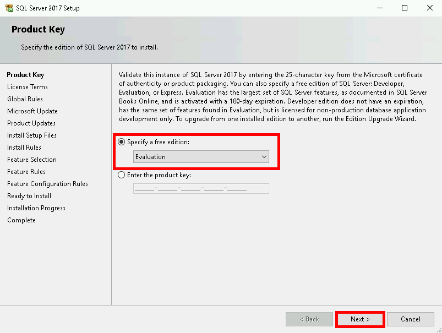Maximize the SQL Server Setup window
The width and height of the screenshot is (442, 333).
click(x=405, y=8)
